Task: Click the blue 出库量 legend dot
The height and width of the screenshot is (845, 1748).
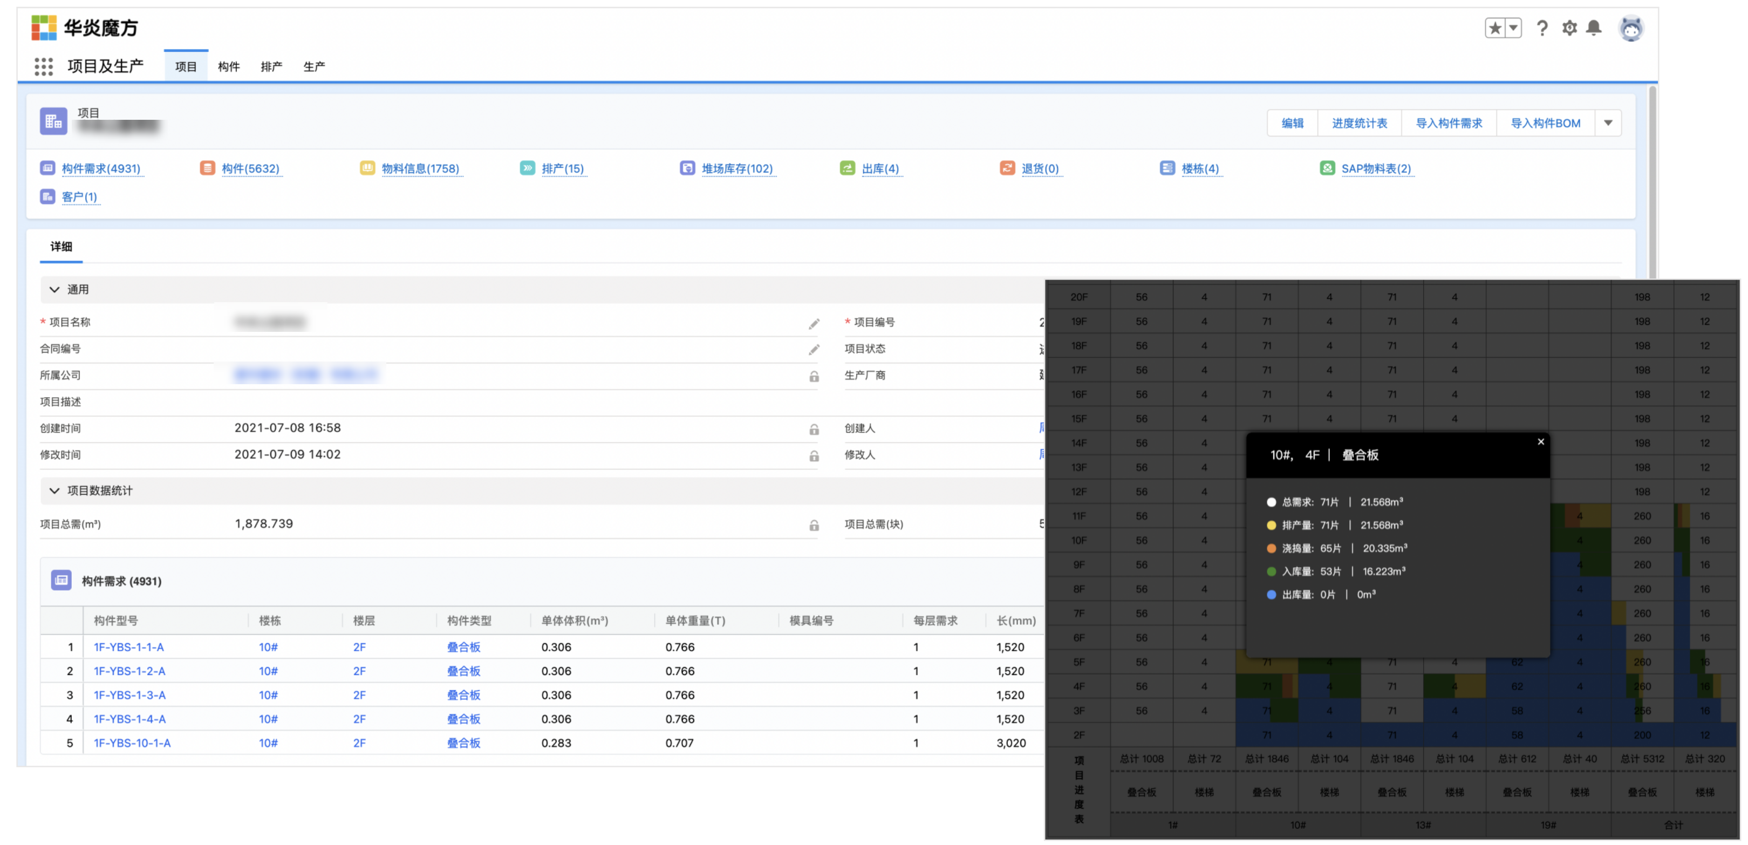Action: (x=1271, y=595)
